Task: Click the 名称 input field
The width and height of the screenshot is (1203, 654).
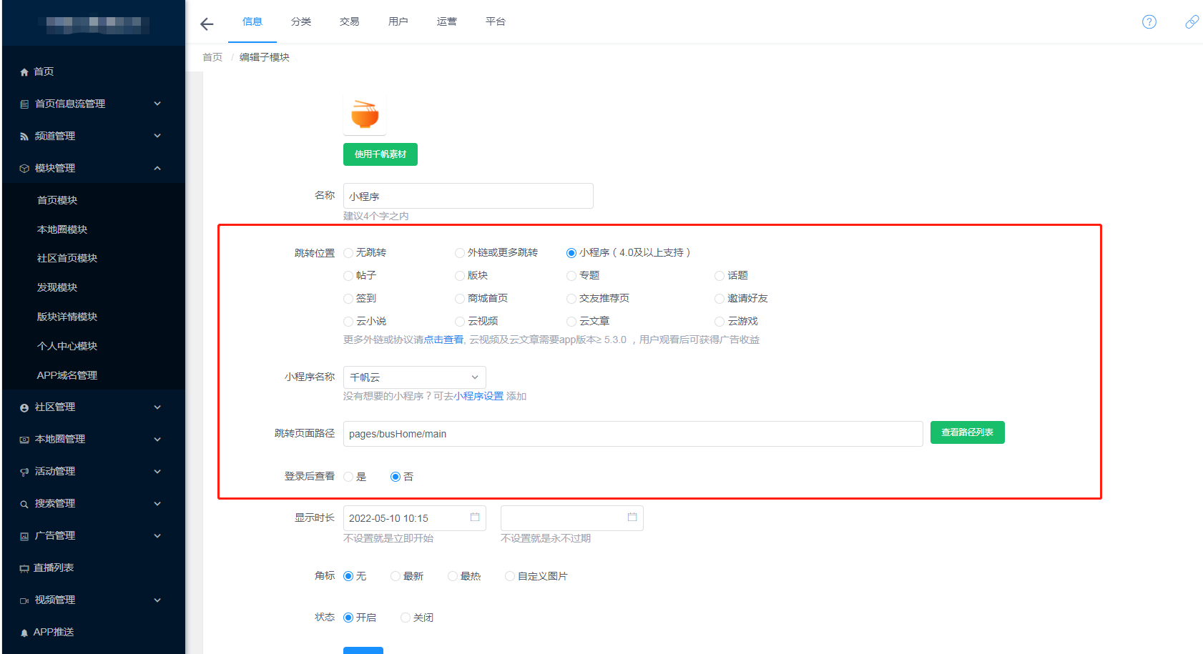Action: pyautogui.click(x=468, y=196)
